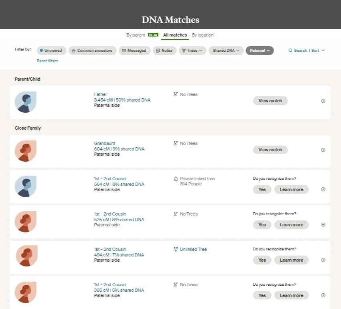Expand the Shared DNA dropdown
Viewport: 341px width, 309px height.
[226, 50]
